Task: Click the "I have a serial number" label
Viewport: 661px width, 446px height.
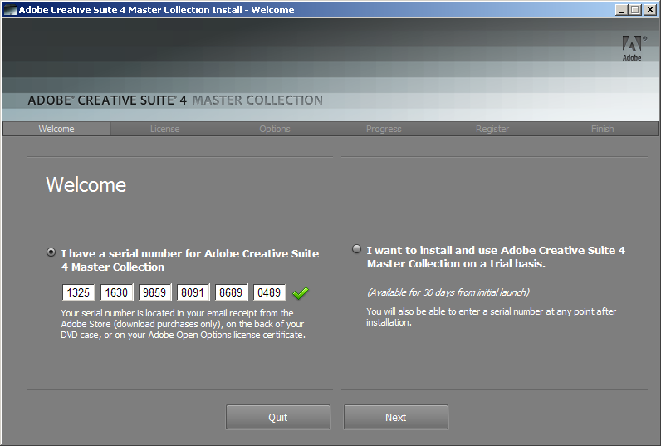Action: coord(190,260)
